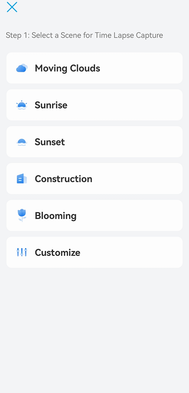Screen dimensions: 189x393
Task: Click the blue tulip flower icon
Action: (22, 215)
